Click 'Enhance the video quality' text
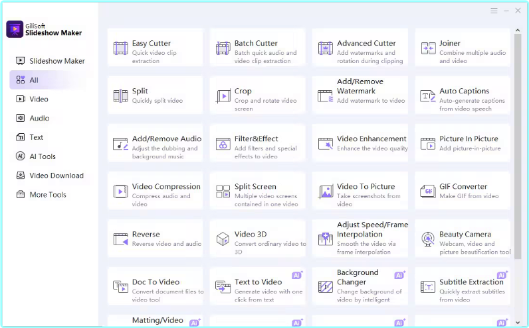This screenshot has height=328, width=529. [x=372, y=148]
